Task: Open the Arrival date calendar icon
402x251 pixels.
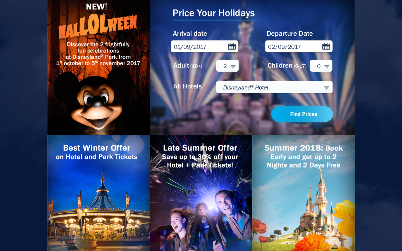Action: [232, 47]
